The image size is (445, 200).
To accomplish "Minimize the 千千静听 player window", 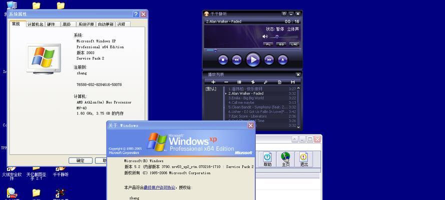I will (x=291, y=13).
